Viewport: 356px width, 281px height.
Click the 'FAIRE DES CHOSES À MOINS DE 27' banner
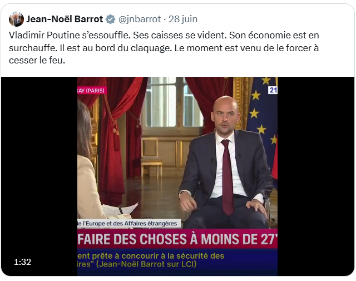(177, 239)
